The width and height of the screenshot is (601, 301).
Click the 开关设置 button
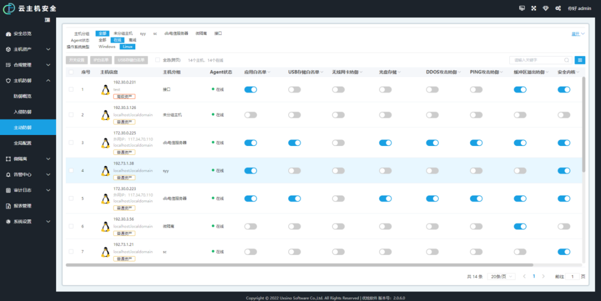point(77,60)
